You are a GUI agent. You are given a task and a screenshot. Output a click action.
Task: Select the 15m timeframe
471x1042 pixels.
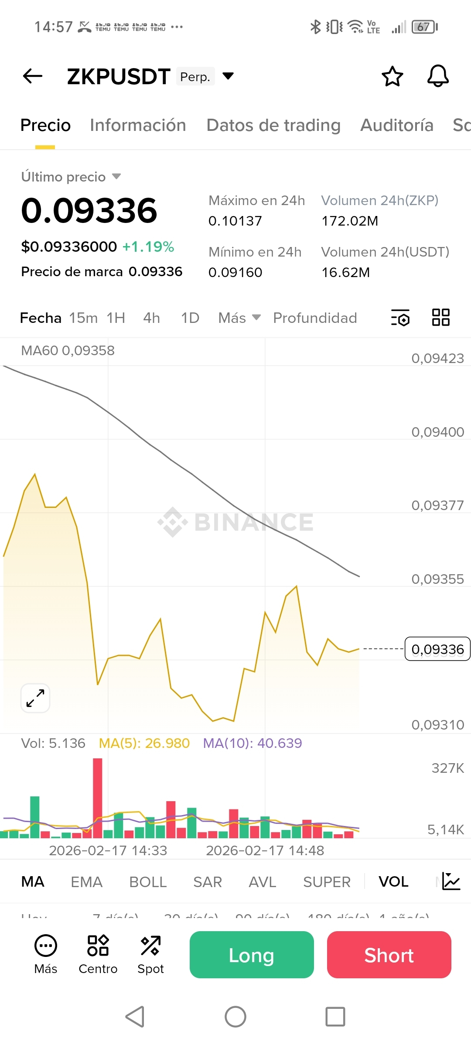[83, 318]
